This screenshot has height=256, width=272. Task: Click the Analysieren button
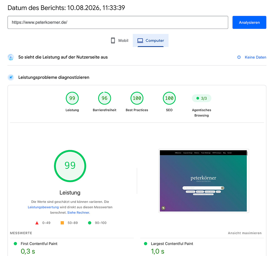pyautogui.click(x=249, y=22)
